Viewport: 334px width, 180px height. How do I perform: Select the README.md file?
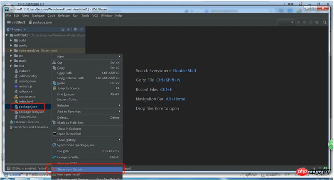coord(25,117)
